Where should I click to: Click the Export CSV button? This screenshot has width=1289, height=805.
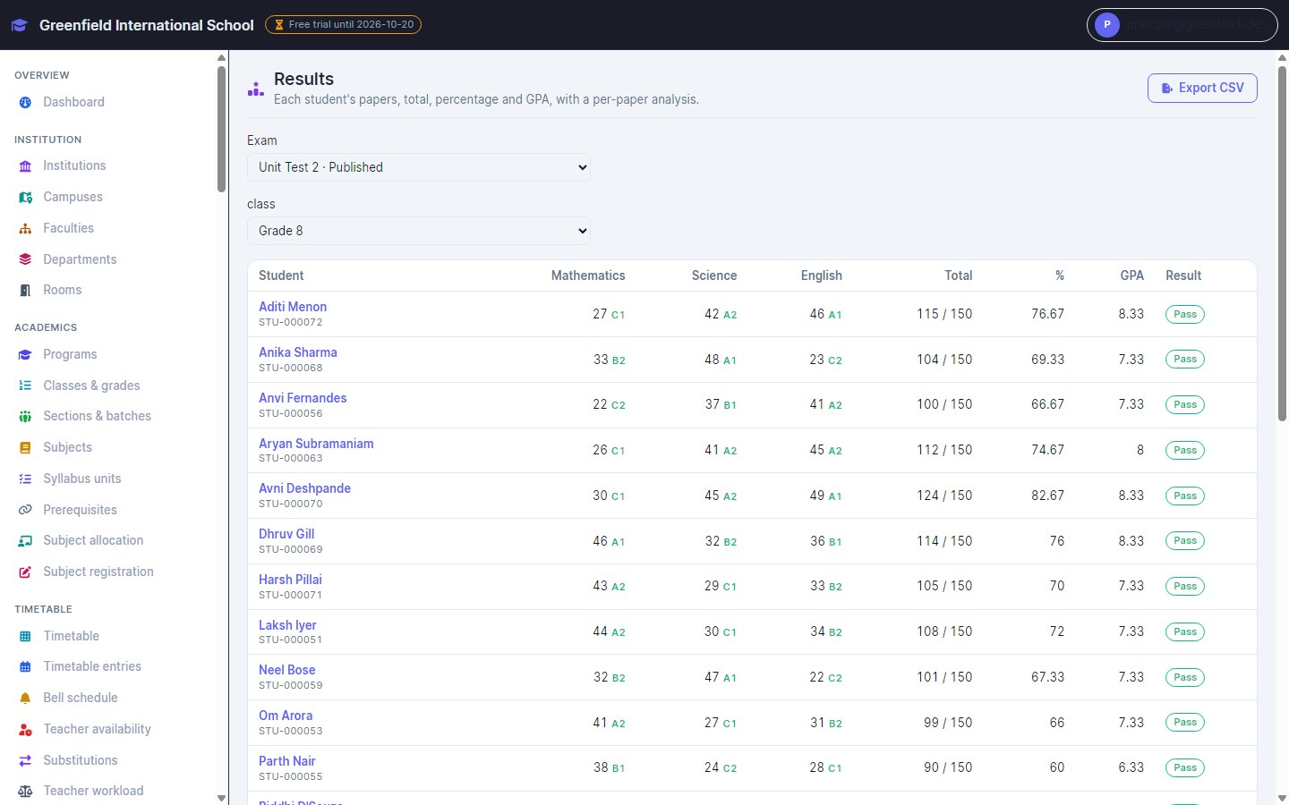click(1202, 88)
